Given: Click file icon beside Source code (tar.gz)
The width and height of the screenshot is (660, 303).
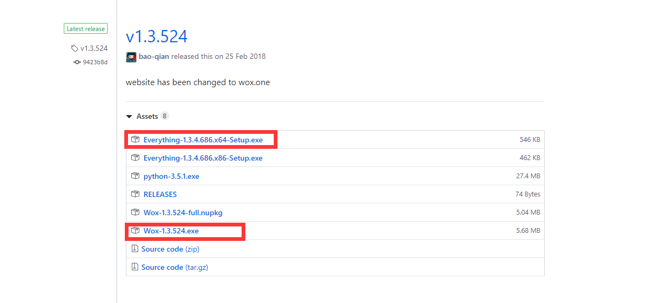Looking at the screenshot, I should tap(134, 267).
